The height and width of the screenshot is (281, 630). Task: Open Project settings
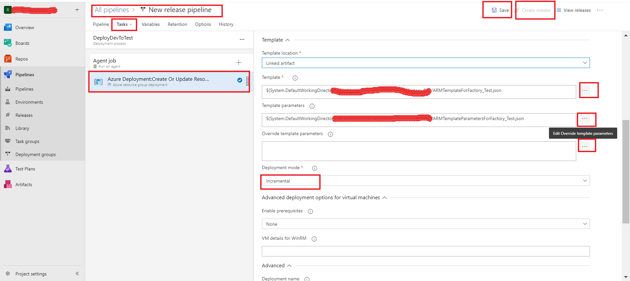tap(31, 274)
